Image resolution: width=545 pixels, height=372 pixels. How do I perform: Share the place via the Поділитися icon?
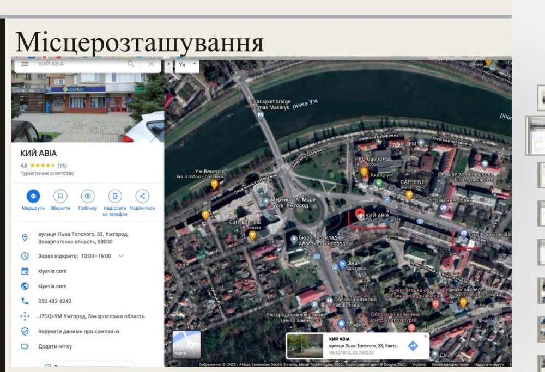(142, 196)
